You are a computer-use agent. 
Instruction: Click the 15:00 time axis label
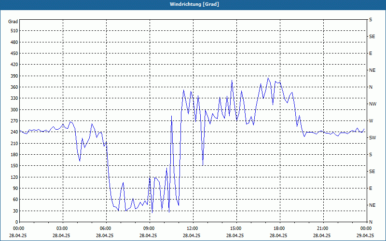[236, 228]
